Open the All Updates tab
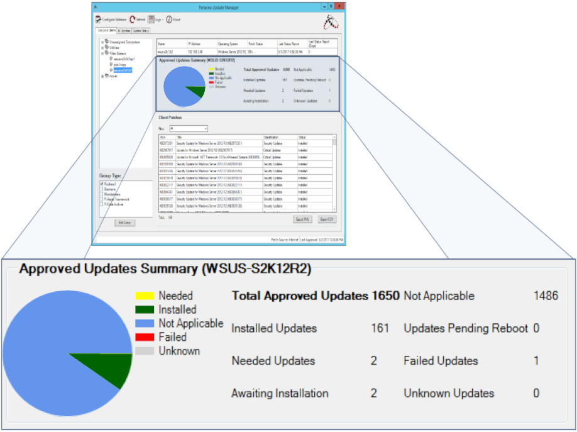This screenshot has width=577, height=432. click(x=124, y=31)
